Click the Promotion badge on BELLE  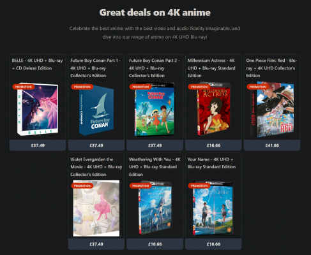click(x=24, y=87)
